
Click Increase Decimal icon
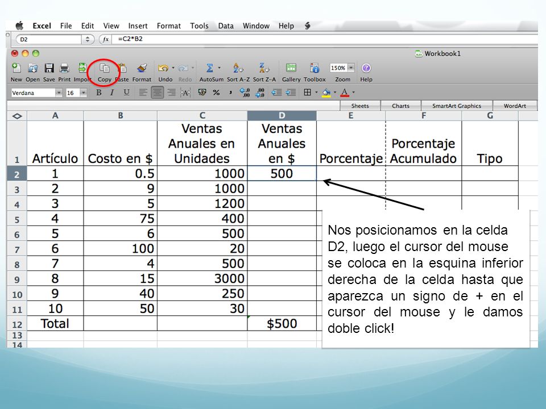click(245, 92)
